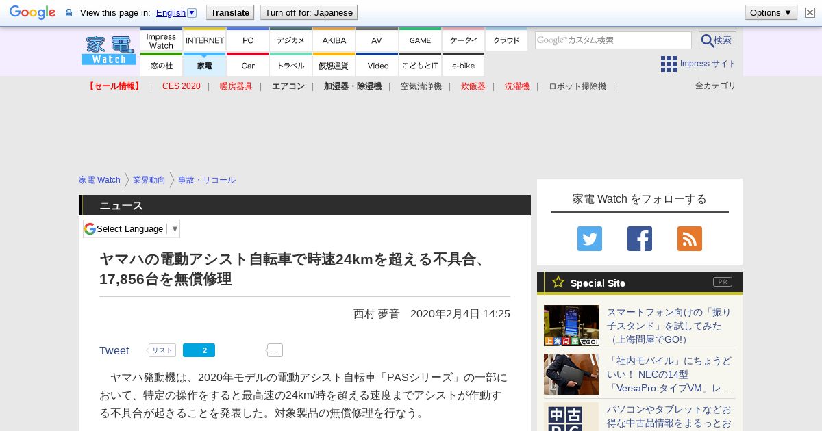Open the 【セール情報】 category link
The height and width of the screenshot is (431, 822).
coord(114,86)
